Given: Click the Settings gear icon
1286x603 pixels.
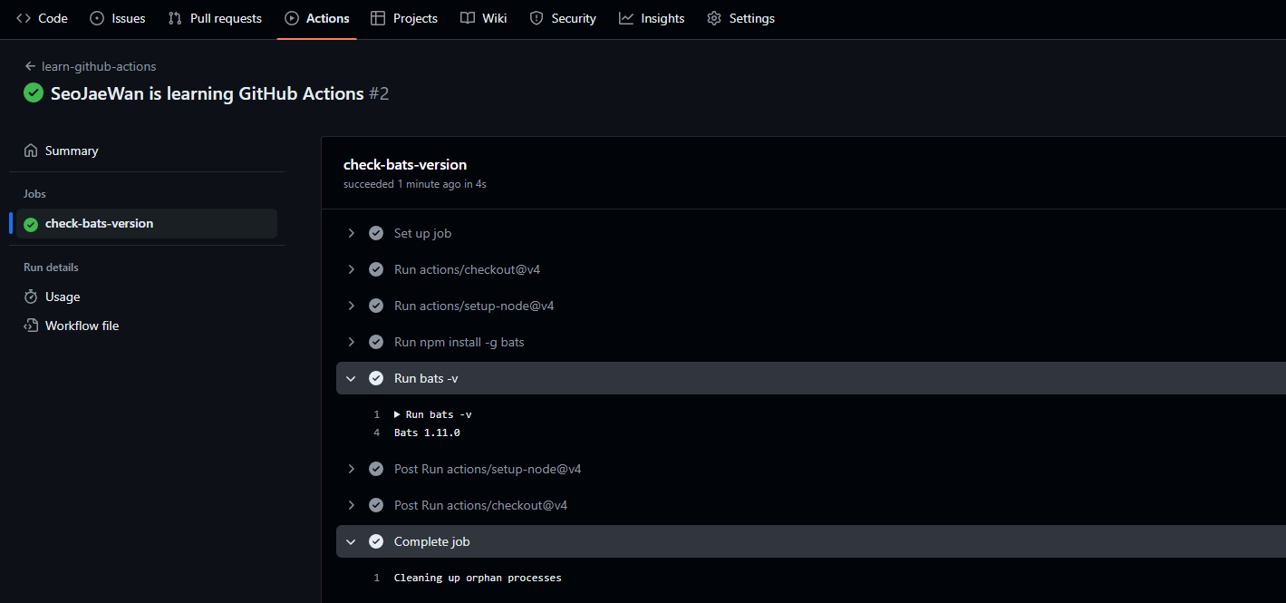Looking at the screenshot, I should click(x=714, y=18).
